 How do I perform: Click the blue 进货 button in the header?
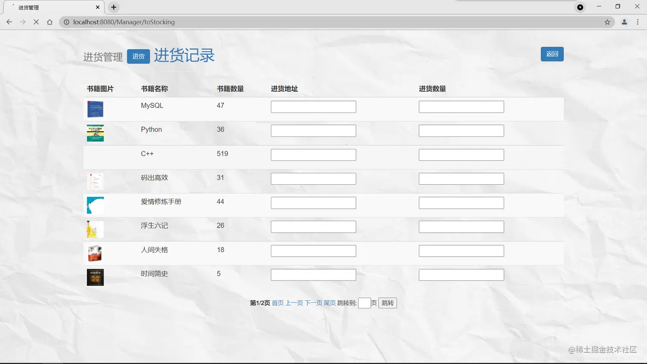tap(138, 56)
